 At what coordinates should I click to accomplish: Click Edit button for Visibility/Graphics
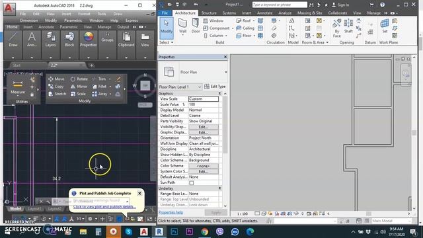[203, 127]
